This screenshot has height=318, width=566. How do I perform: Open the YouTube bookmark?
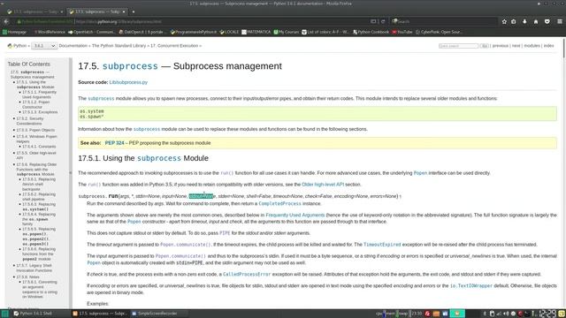coord(402,32)
